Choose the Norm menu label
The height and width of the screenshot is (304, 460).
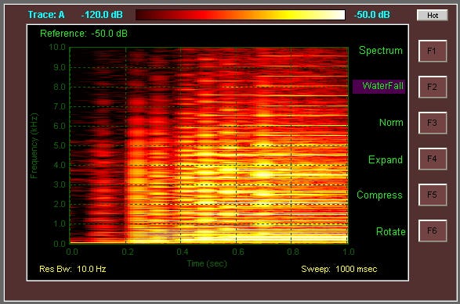(x=391, y=122)
